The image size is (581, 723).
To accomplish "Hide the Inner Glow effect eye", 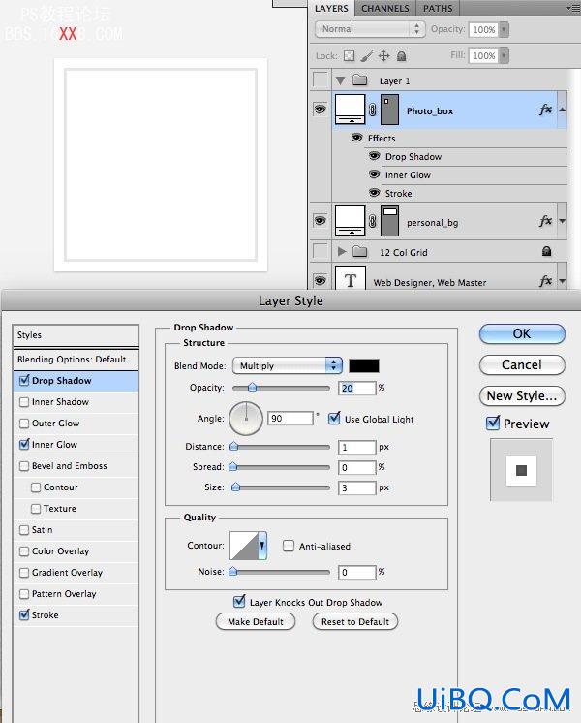I will pos(374,174).
